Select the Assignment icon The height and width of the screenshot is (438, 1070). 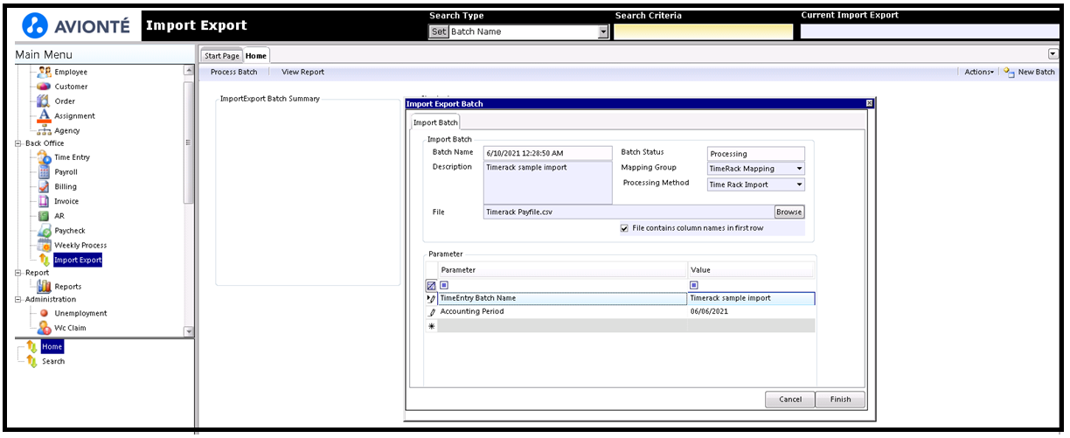(44, 115)
